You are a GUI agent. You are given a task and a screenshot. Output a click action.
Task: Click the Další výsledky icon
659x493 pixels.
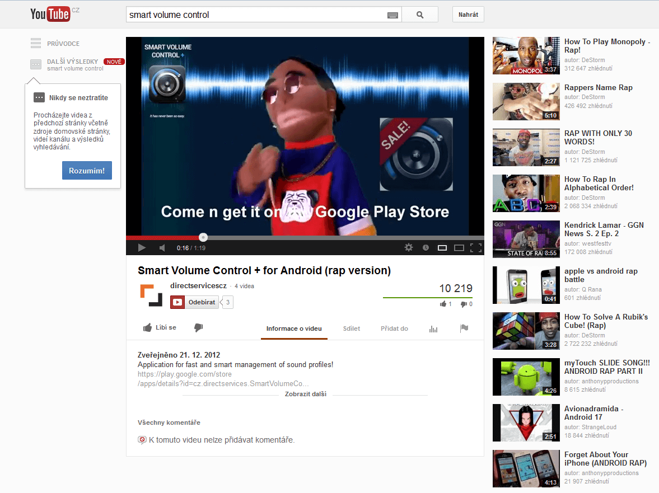(x=36, y=64)
